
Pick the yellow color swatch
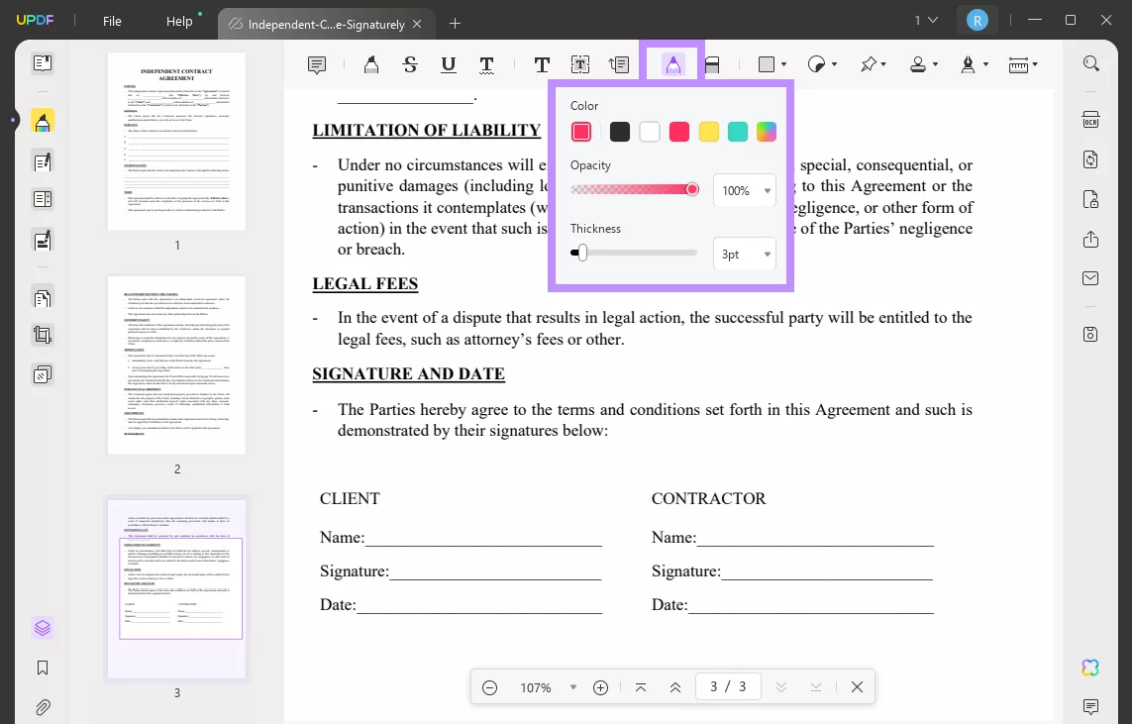[708, 132]
